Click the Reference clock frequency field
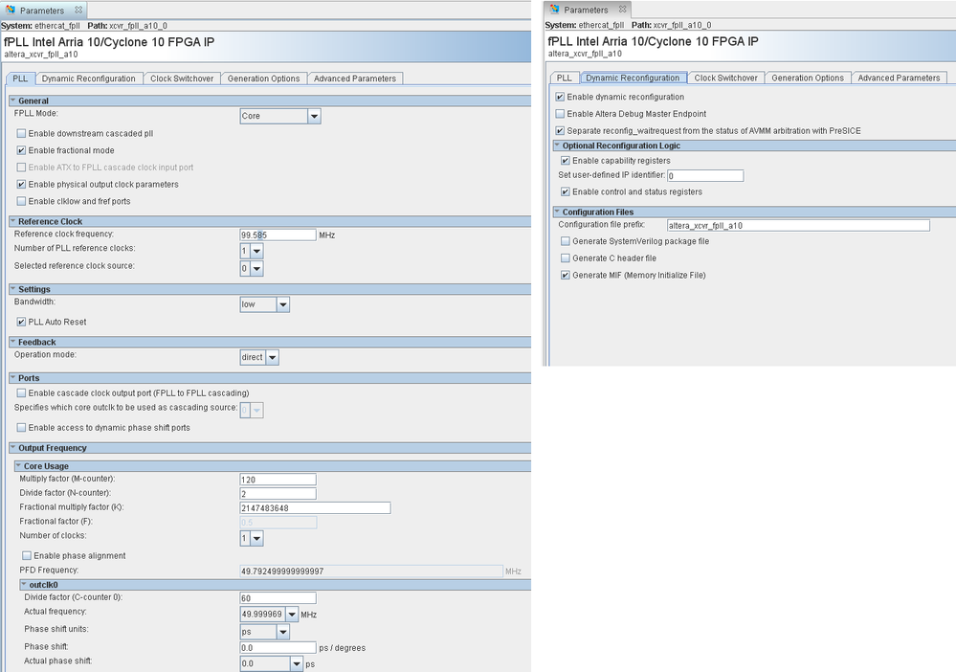 point(278,235)
